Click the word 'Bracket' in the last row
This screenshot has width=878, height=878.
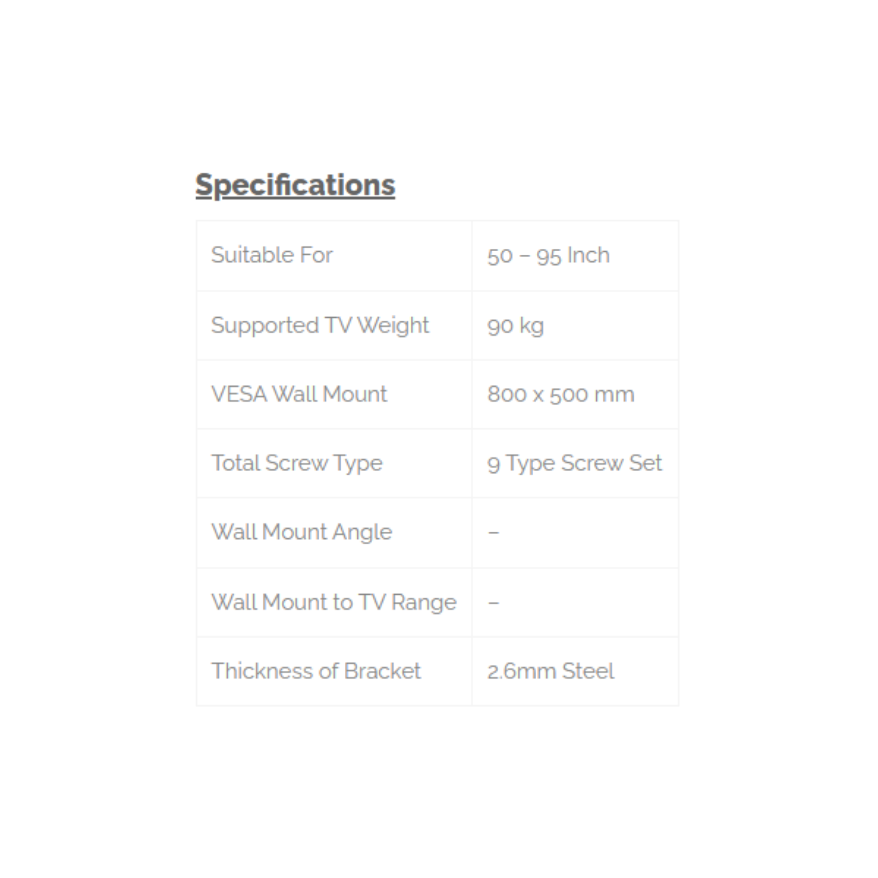[x=382, y=671]
